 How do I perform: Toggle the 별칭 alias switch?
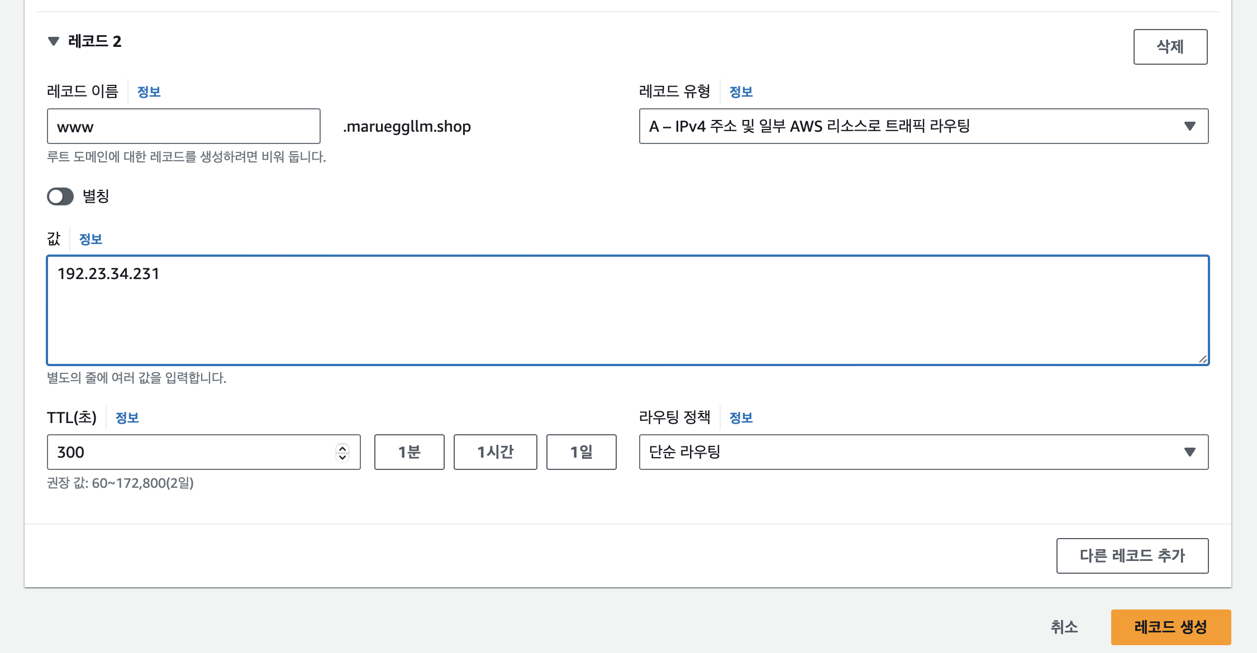60,196
